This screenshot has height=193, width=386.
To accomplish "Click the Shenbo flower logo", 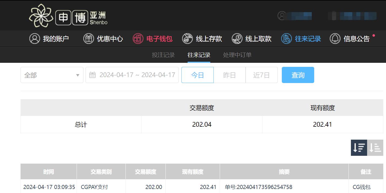I will 40,16.
